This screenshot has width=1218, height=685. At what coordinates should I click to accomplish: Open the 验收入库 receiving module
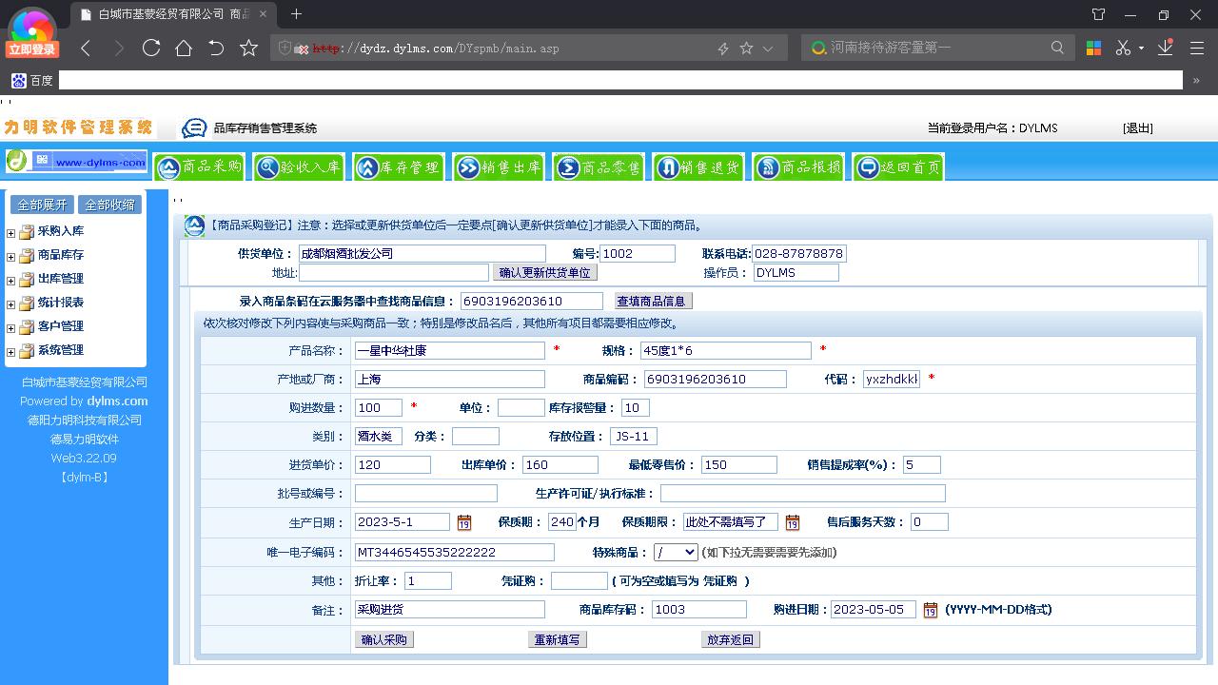click(x=299, y=166)
